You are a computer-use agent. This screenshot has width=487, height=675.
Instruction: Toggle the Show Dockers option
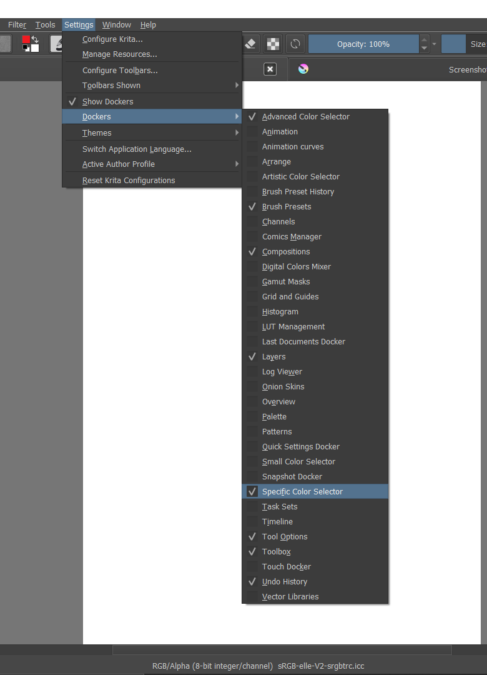pyautogui.click(x=152, y=102)
